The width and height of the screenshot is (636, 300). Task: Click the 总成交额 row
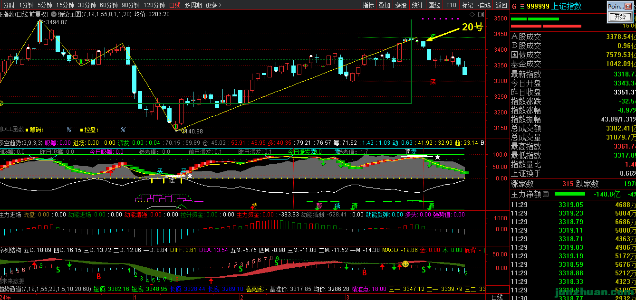(x=573, y=128)
